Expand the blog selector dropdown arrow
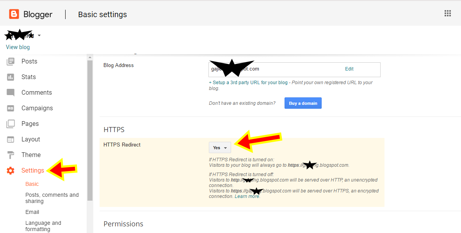Viewport: 461px width, 233px height. pos(39,35)
